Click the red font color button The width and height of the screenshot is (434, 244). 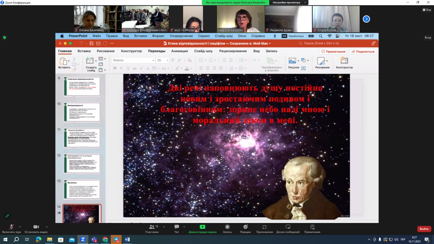[186, 68]
